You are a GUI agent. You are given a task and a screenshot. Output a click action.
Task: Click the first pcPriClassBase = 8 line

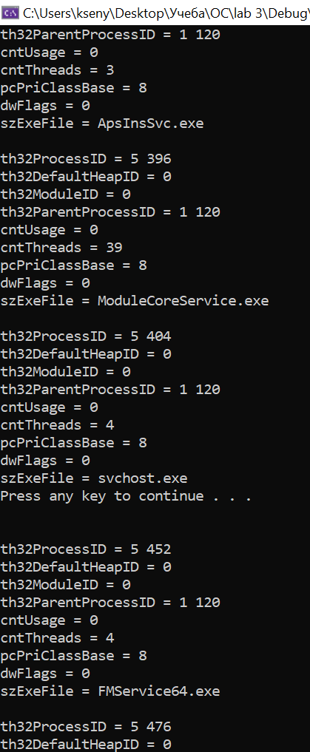point(74,88)
